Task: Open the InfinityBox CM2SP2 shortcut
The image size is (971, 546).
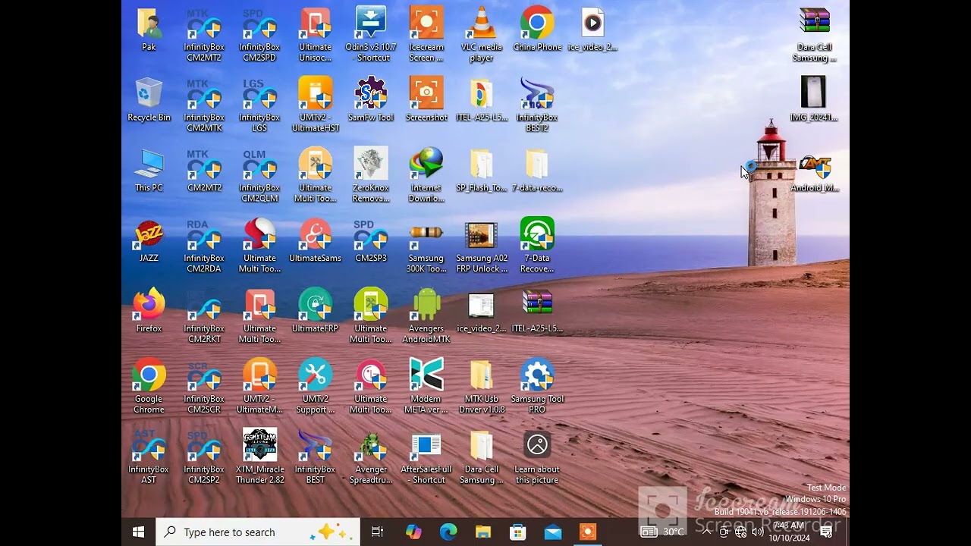Action: point(204,447)
